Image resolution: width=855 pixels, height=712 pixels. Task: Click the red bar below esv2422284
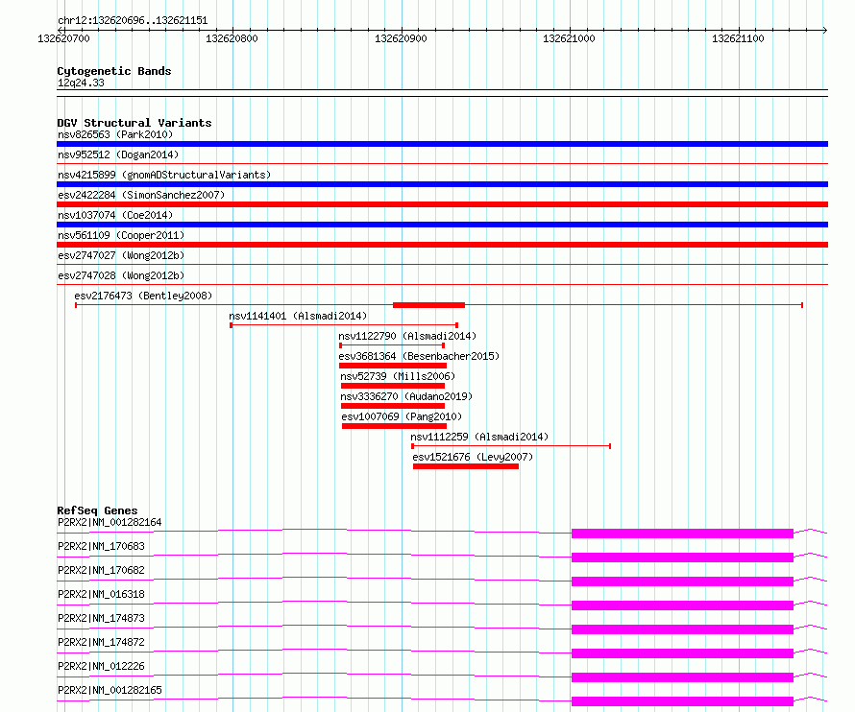click(x=442, y=204)
